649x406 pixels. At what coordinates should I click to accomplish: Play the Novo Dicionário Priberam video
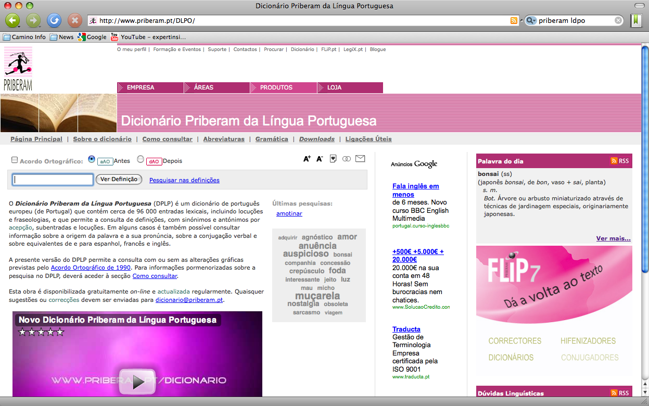tap(137, 382)
